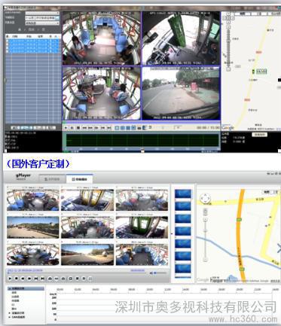Click play button in upper player toolbar
This screenshot has height=326, width=281.
[66, 128]
